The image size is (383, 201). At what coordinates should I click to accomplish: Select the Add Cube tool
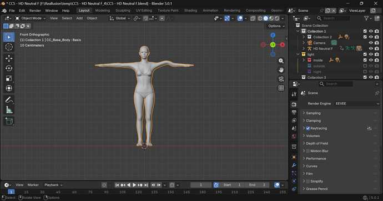(9, 122)
